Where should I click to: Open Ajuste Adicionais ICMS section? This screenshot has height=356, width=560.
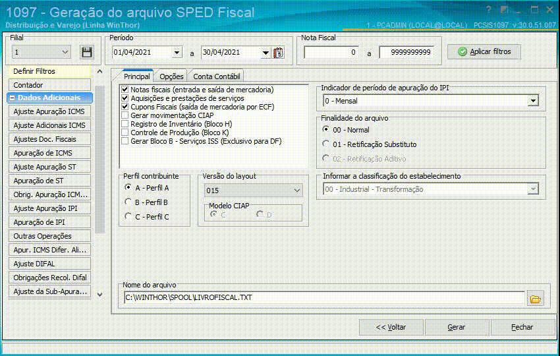click(49, 125)
